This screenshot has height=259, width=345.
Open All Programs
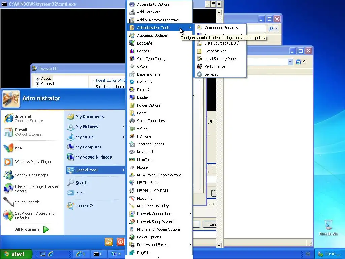32,229
